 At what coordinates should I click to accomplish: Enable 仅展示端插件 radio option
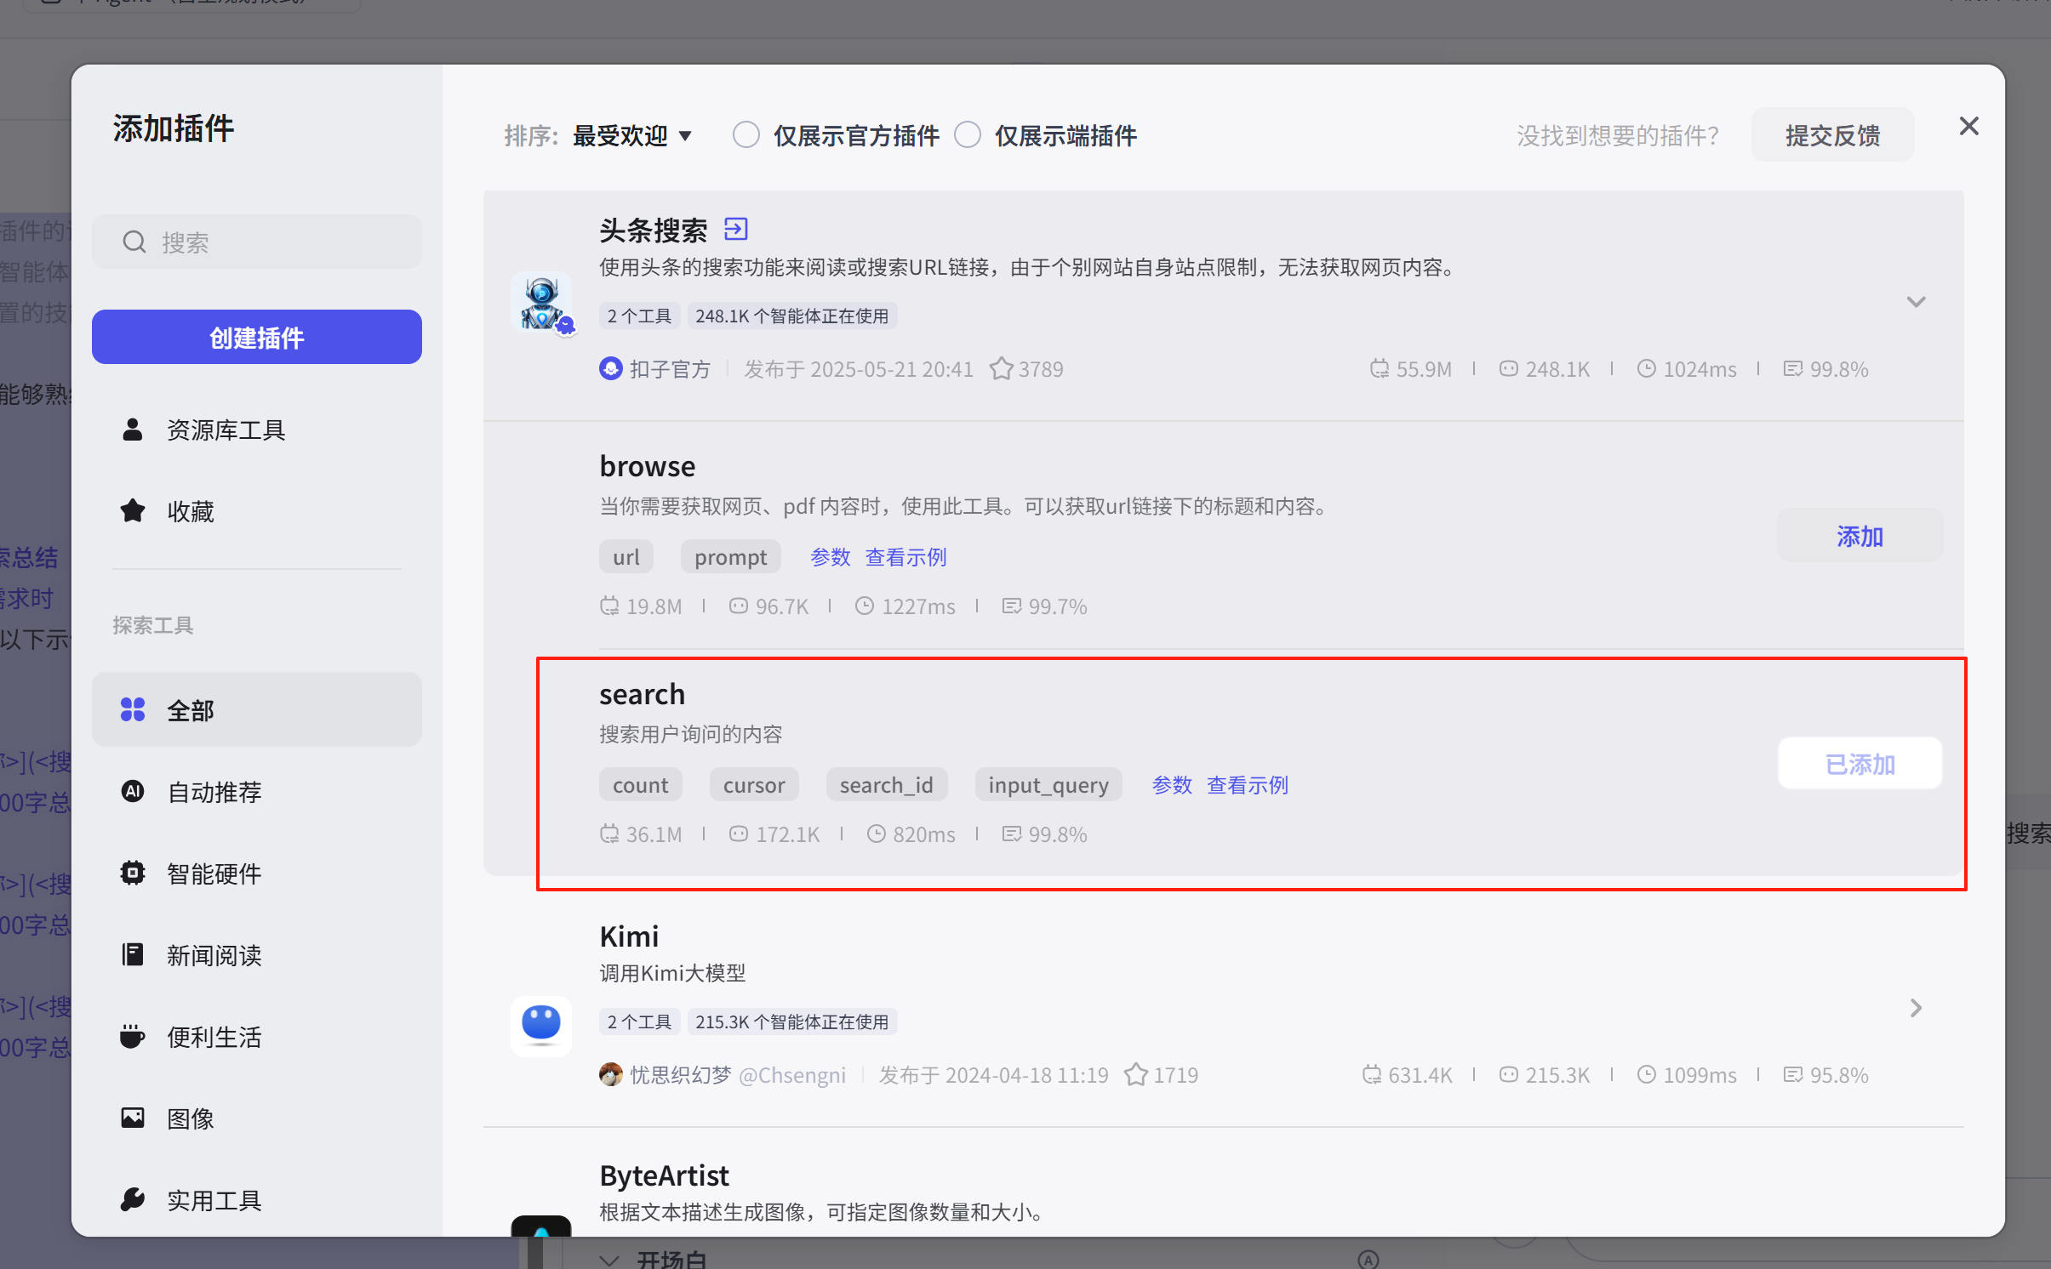pos(968,135)
